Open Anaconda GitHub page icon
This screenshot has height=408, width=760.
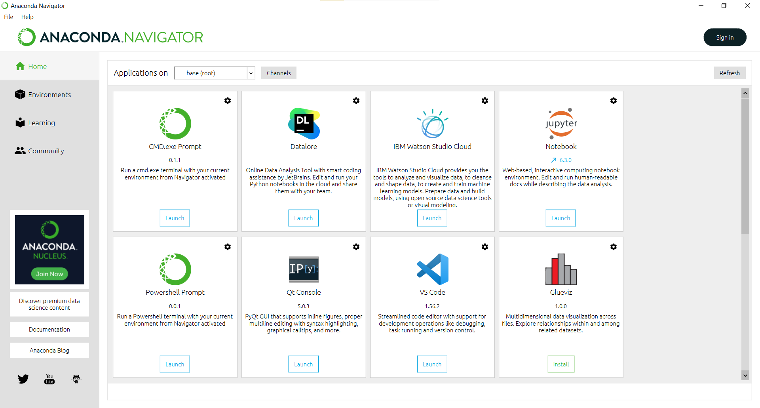click(76, 379)
